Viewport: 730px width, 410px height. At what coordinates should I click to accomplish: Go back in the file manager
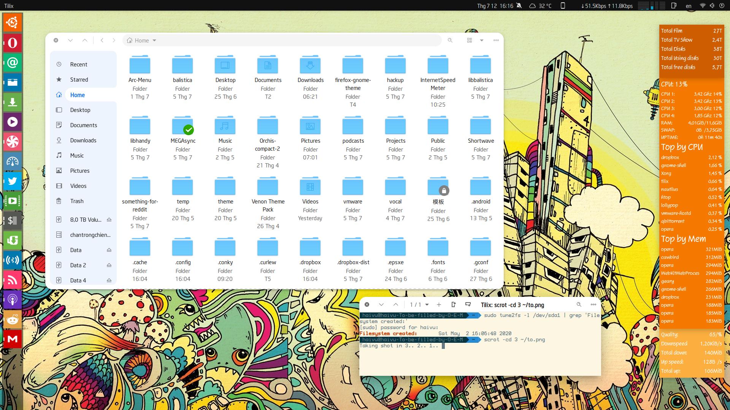click(x=102, y=40)
